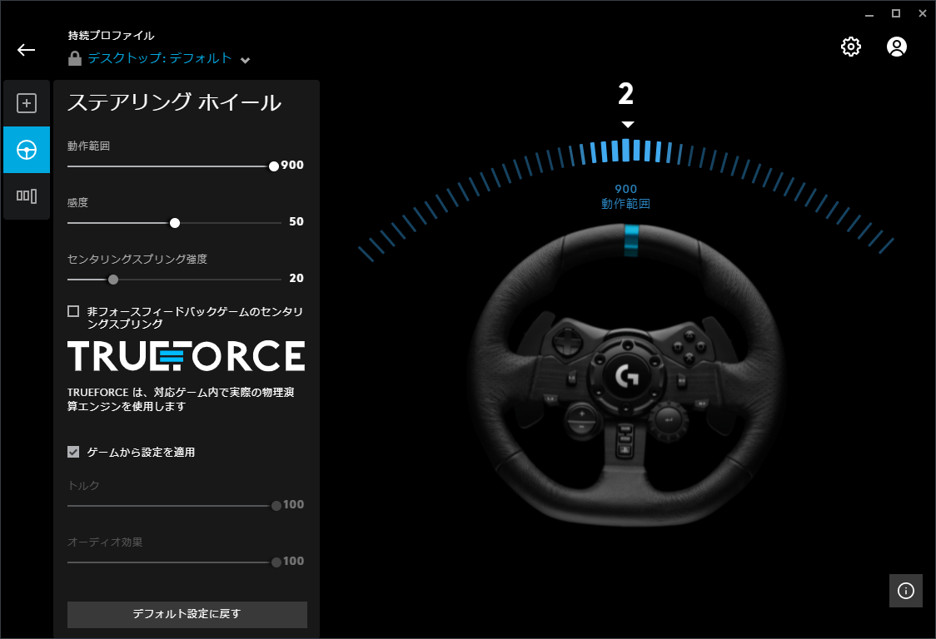
Task: Maximize the application window
Action: [x=896, y=13]
